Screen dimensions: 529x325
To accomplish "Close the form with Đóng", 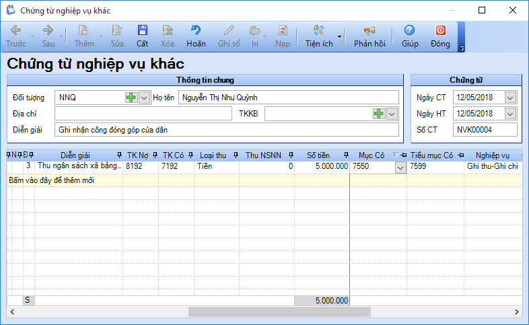I will point(440,36).
